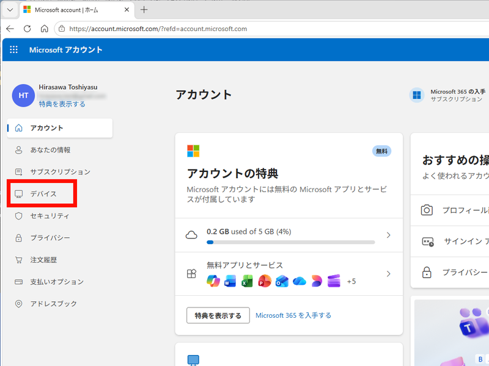
Task: Click the Excel app icon
Action: pos(247,281)
